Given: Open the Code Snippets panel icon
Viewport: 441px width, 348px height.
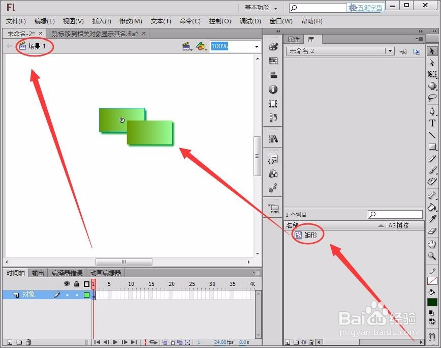Looking at the screenshot, I should [x=273, y=160].
